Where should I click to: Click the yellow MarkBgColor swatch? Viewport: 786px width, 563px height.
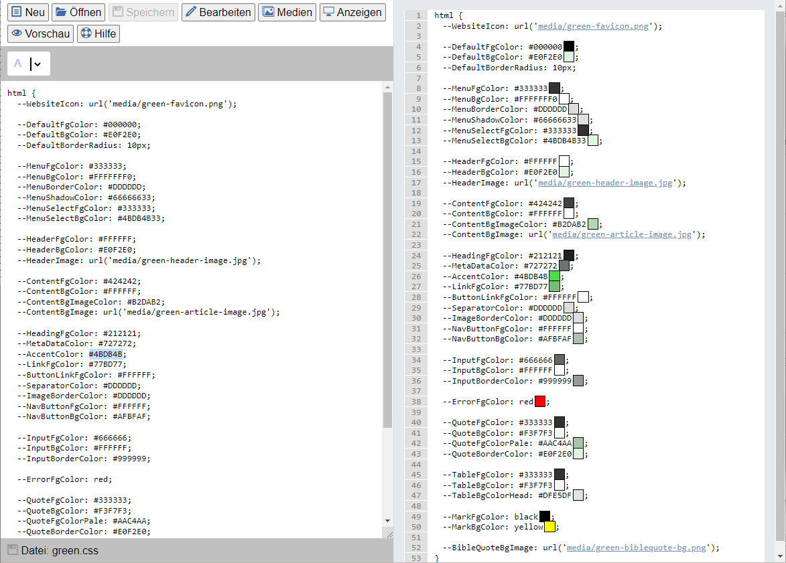(x=549, y=527)
